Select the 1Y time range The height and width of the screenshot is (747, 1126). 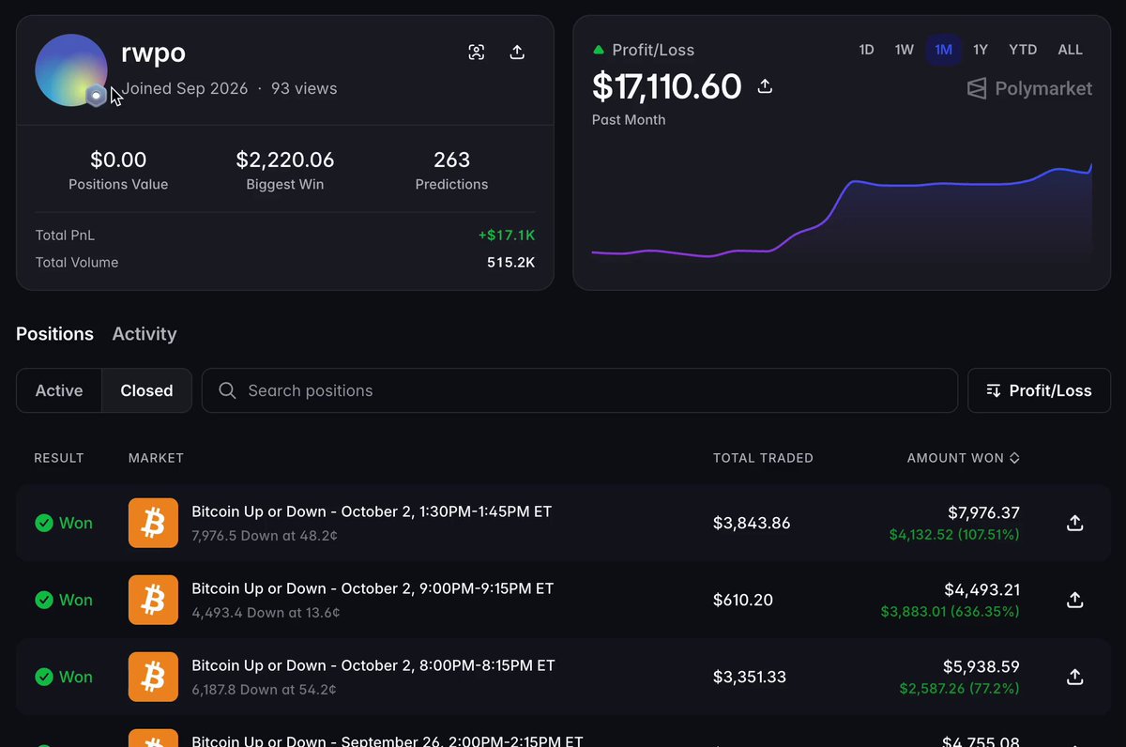coord(981,50)
